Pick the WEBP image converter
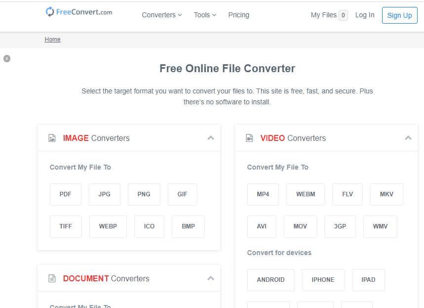Viewport: 424px width, 308px height. coord(108,226)
